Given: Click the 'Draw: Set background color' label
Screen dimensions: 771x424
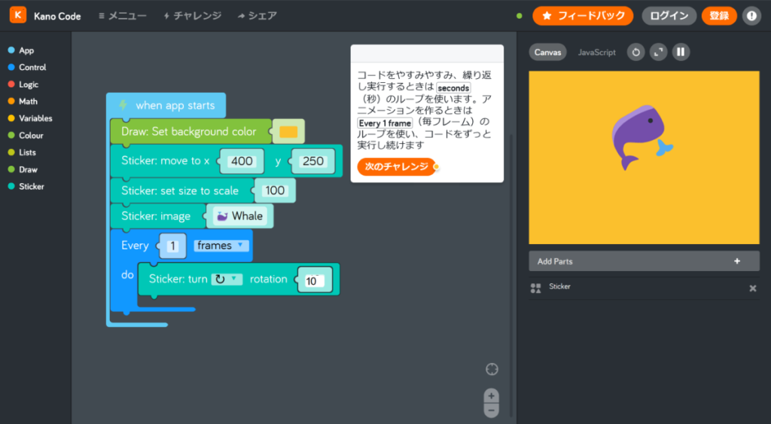Looking at the screenshot, I should (x=189, y=131).
